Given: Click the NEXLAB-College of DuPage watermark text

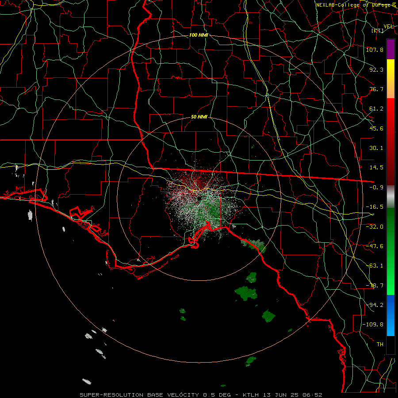Looking at the screenshot, I should coord(356,5).
